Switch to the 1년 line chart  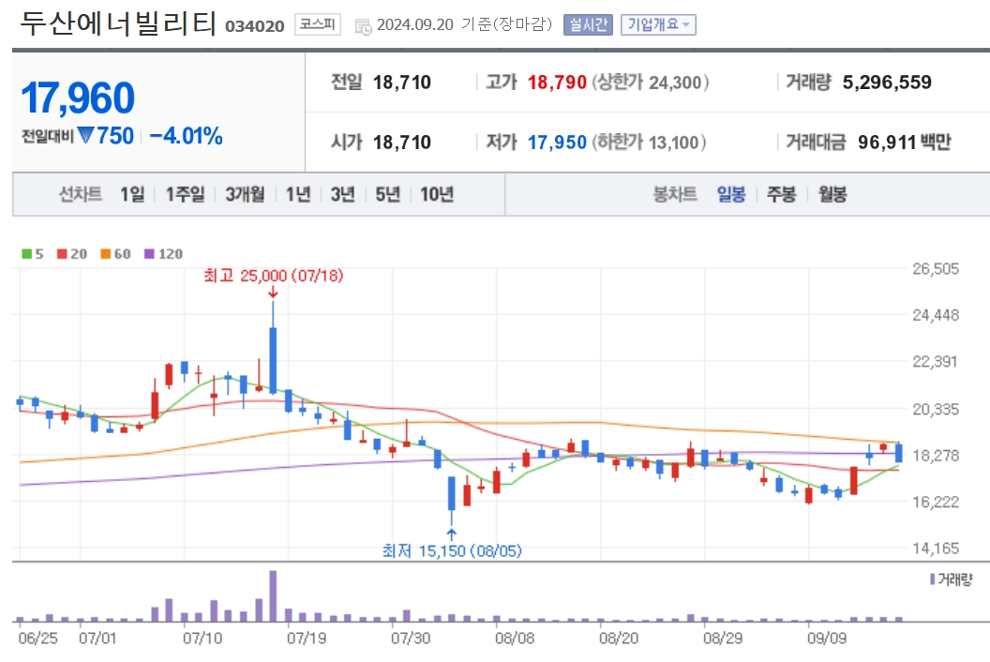point(298,194)
